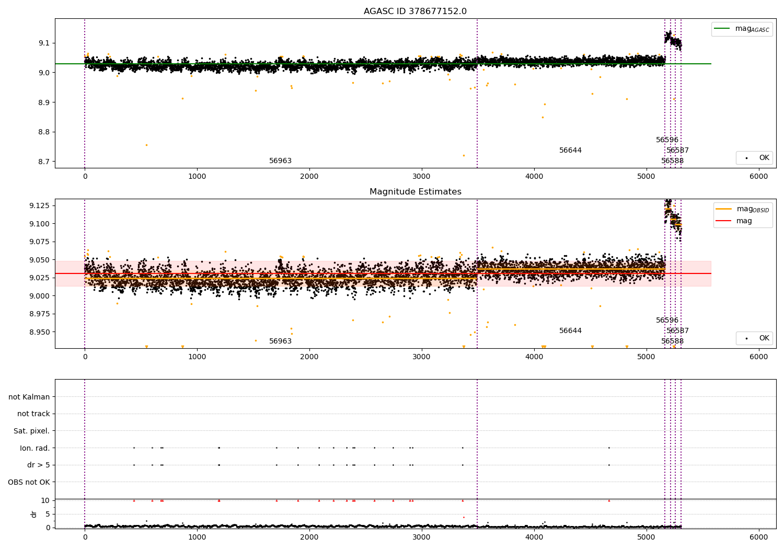This screenshot has width=784, height=549.
Task: Click obsid label 56588 in Magnitude Estimates plot
Action: click(673, 341)
